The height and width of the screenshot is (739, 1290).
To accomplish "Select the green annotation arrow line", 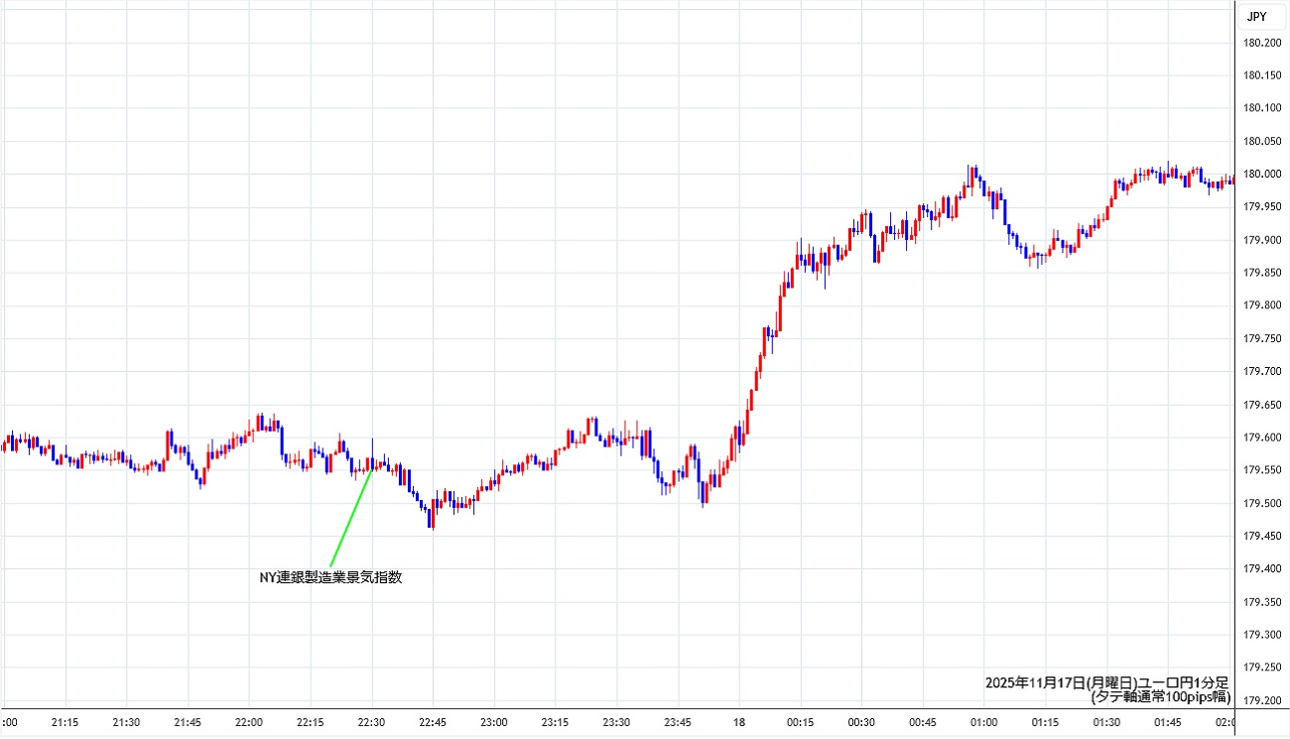I will pyautogui.click(x=351, y=516).
